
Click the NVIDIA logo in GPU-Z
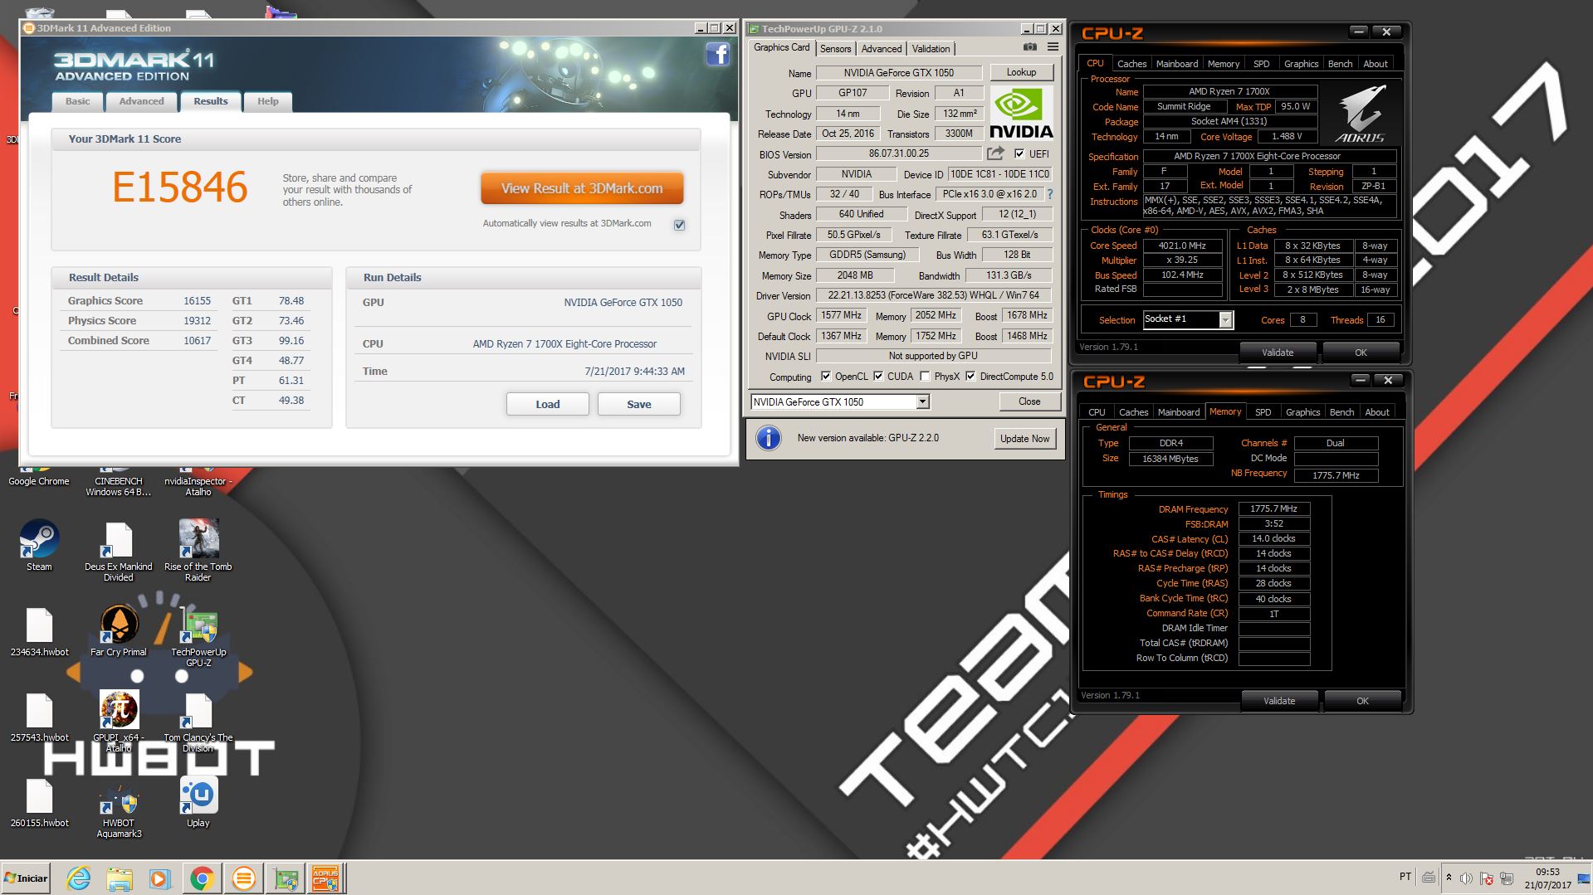tap(1021, 114)
